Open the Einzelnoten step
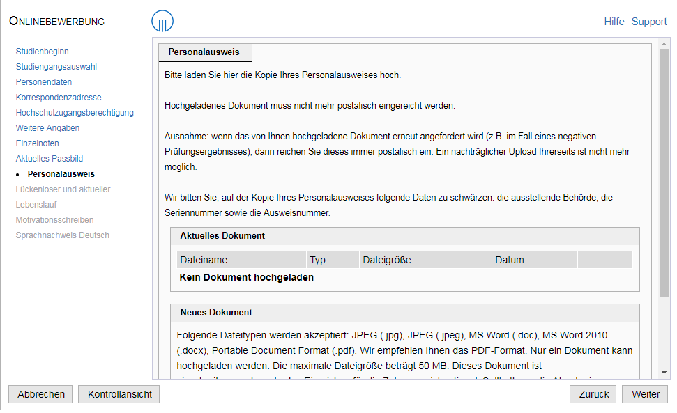Image resolution: width=677 pixels, height=413 pixels. 37,143
